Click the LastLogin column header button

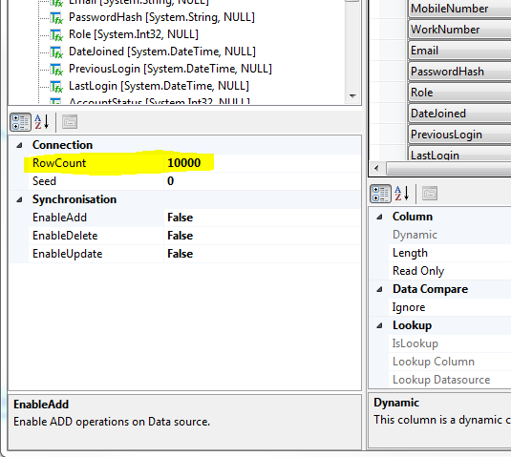coord(459,154)
